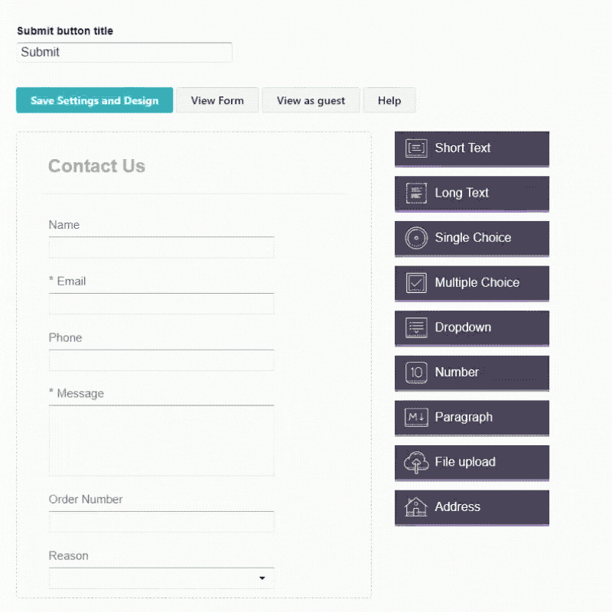Click View as guest
The width and height of the screenshot is (612, 612).
click(311, 100)
